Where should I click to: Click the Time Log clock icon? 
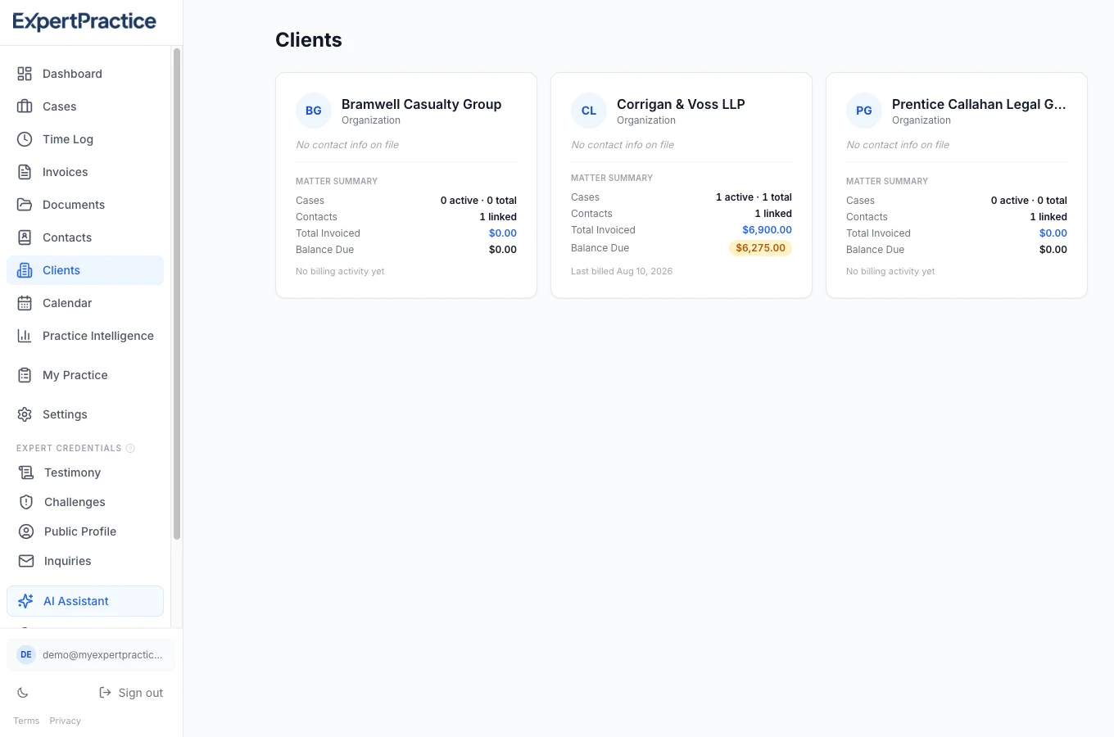tap(25, 139)
